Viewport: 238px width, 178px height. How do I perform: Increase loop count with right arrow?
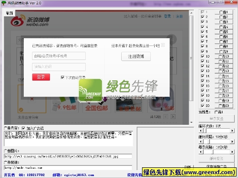[232, 131]
